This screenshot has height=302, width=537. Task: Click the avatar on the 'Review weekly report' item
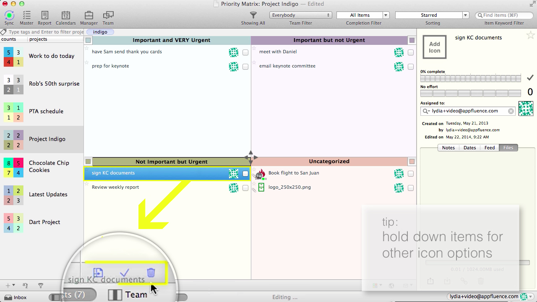point(234,188)
